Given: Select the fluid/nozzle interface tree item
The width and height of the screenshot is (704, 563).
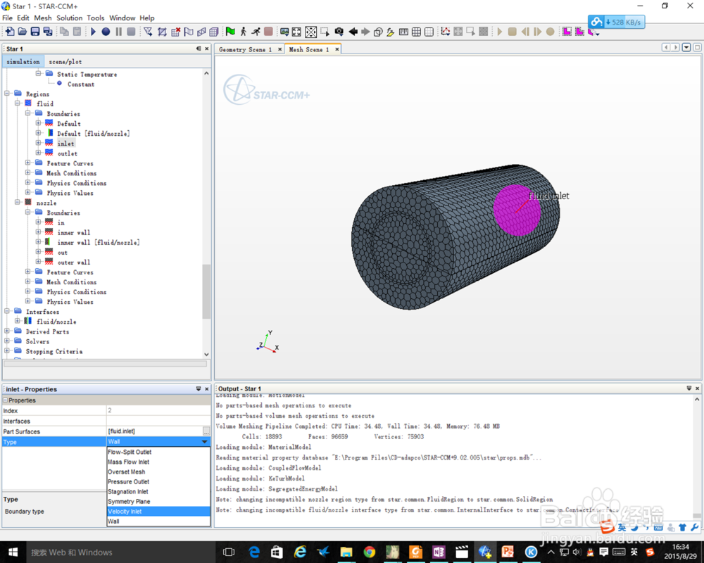Looking at the screenshot, I should point(56,322).
